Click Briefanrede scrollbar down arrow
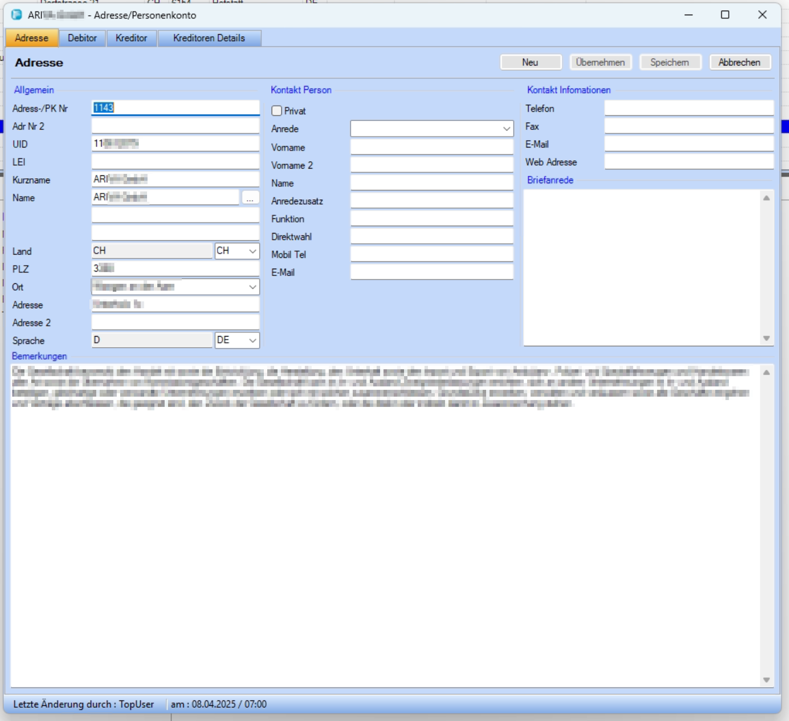789x721 pixels. click(767, 339)
